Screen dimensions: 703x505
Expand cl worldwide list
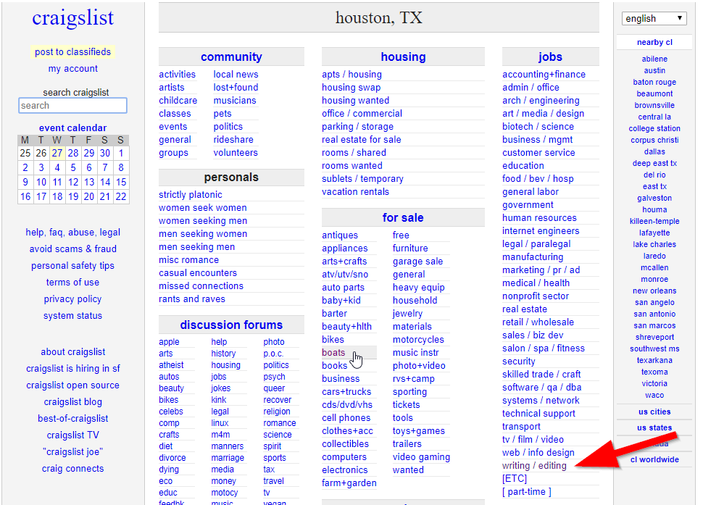tap(654, 460)
